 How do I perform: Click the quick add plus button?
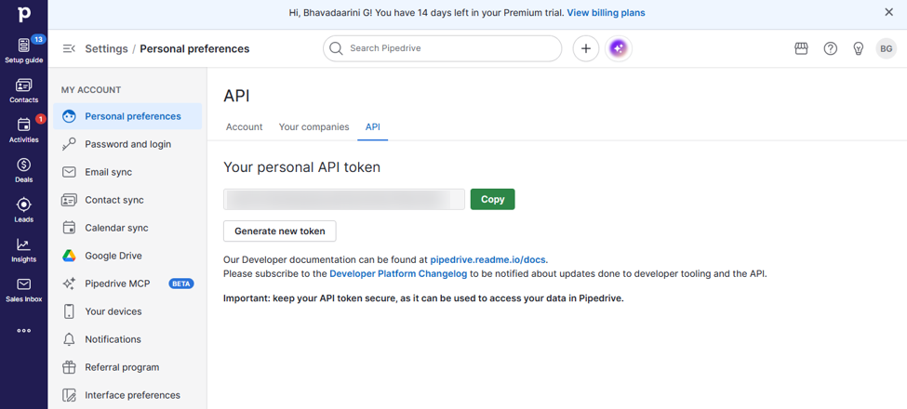[586, 48]
